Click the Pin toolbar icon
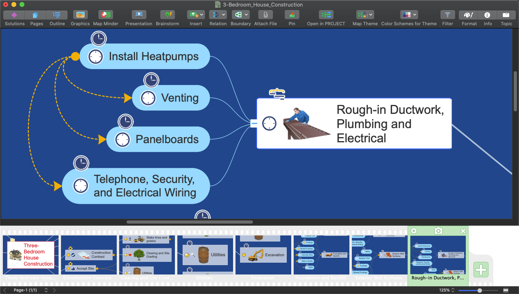Screen dimensions: 519x294 click(x=292, y=15)
